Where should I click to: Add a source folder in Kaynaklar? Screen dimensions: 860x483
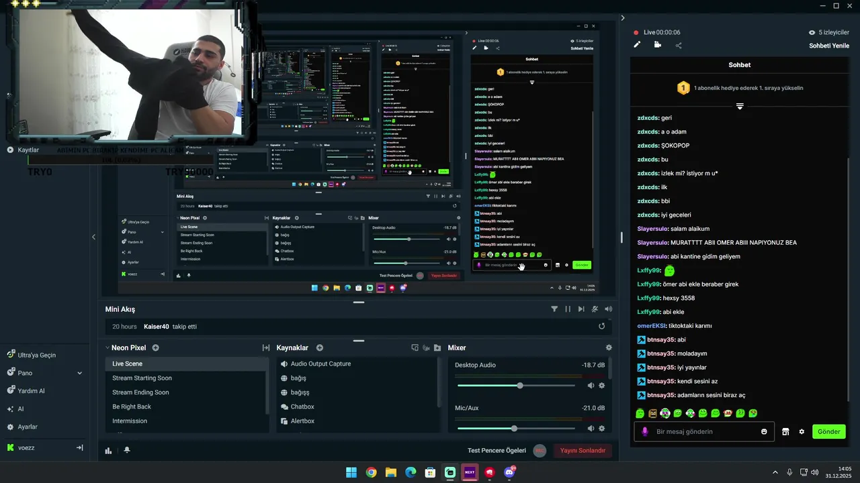point(437,347)
